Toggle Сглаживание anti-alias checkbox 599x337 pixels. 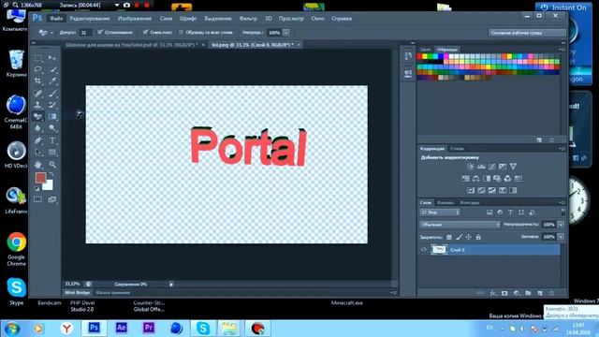pos(100,32)
